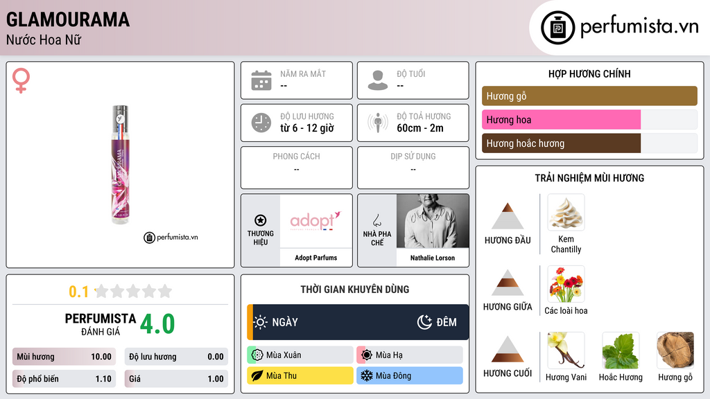
Task: Click the flower icon for Mùa Xuân
Action: click(x=257, y=355)
